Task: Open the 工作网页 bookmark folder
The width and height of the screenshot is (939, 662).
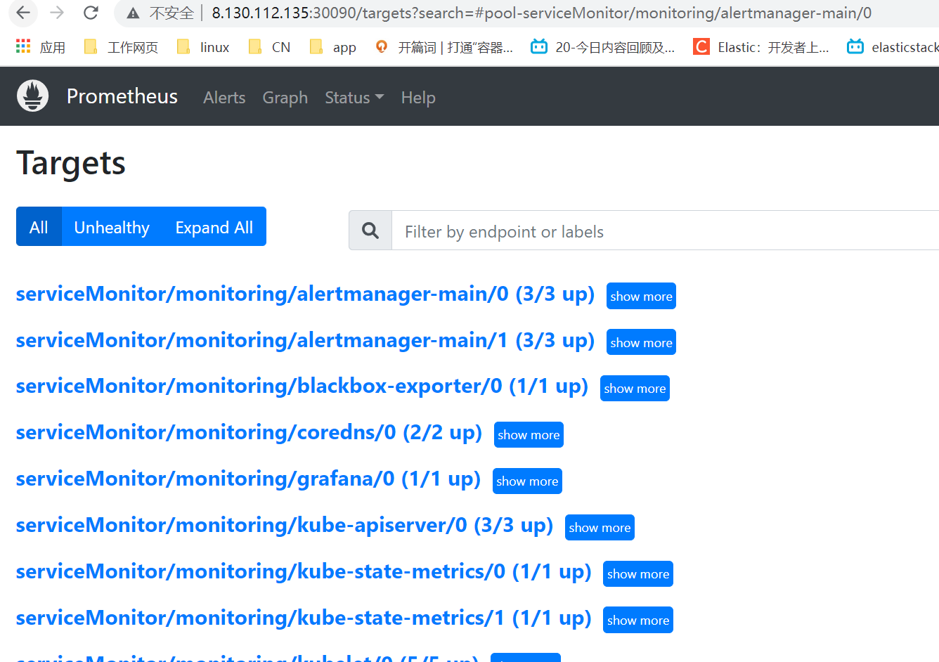Action: [121, 47]
